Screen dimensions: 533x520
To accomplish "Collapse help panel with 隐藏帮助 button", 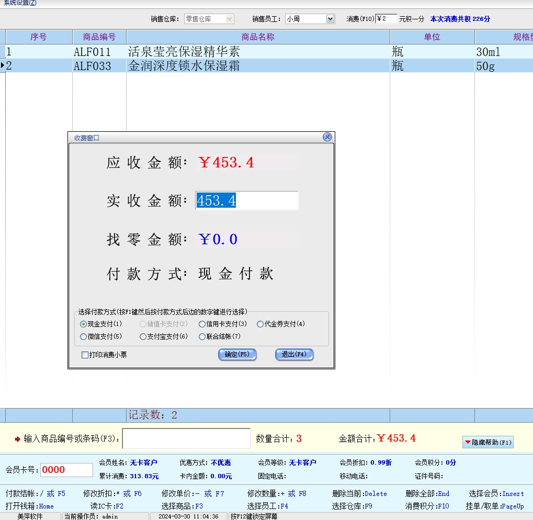I will pos(487,442).
